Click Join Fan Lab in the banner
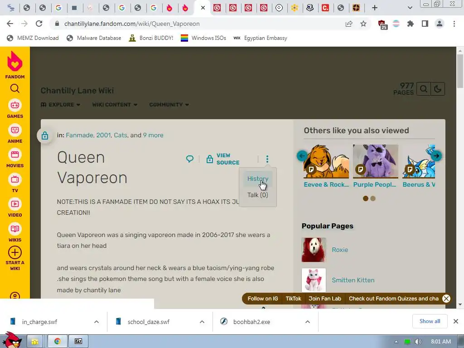 [x=325, y=299]
